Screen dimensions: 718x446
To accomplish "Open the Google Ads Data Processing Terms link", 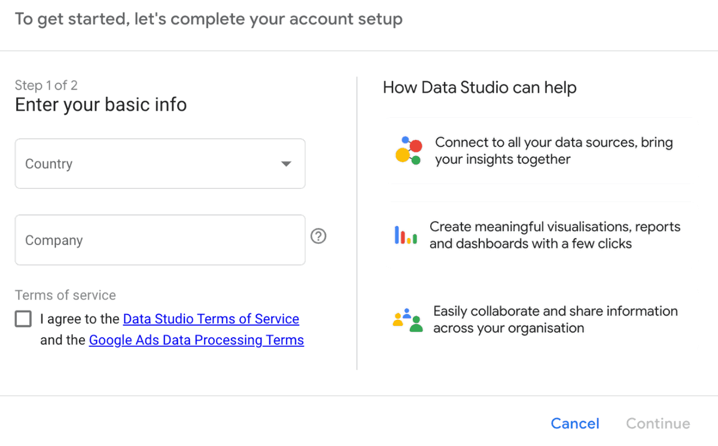I will [196, 340].
